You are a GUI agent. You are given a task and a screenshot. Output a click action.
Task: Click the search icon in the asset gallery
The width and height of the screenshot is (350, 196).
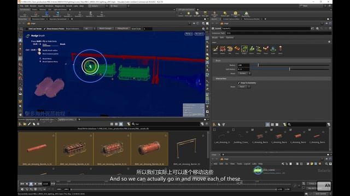133,124
